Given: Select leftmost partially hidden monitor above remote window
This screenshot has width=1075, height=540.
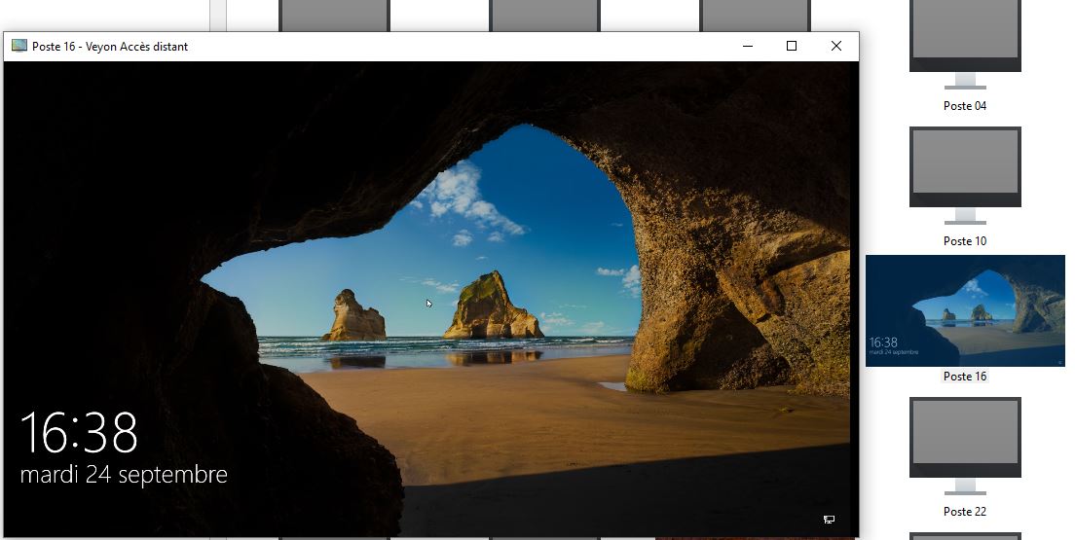Looking at the screenshot, I should click(x=334, y=16).
